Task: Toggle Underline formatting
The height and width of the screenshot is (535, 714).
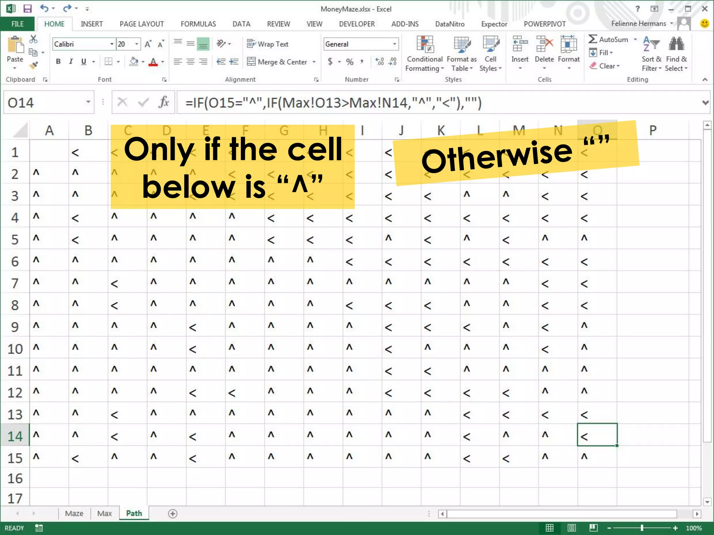Action: (84, 62)
